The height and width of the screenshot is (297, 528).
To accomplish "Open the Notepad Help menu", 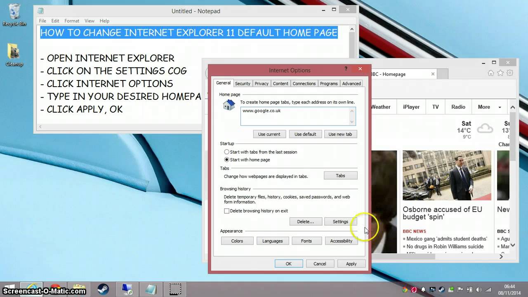I will (104, 21).
